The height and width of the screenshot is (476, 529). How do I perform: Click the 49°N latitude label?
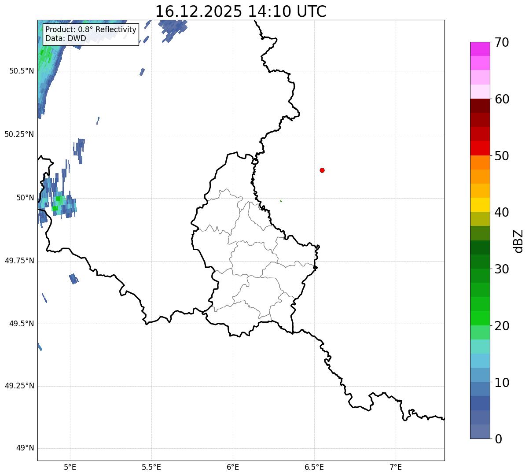pyautogui.click(x=25, y=448)
